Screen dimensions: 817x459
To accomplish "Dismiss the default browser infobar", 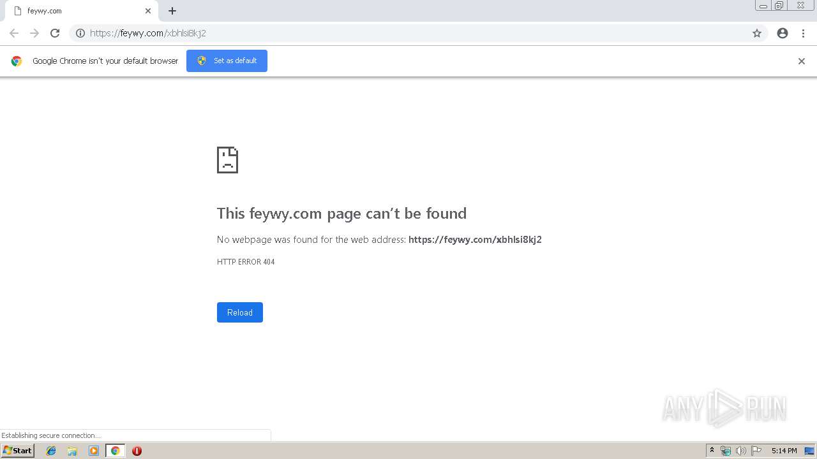I will [802, 61].
